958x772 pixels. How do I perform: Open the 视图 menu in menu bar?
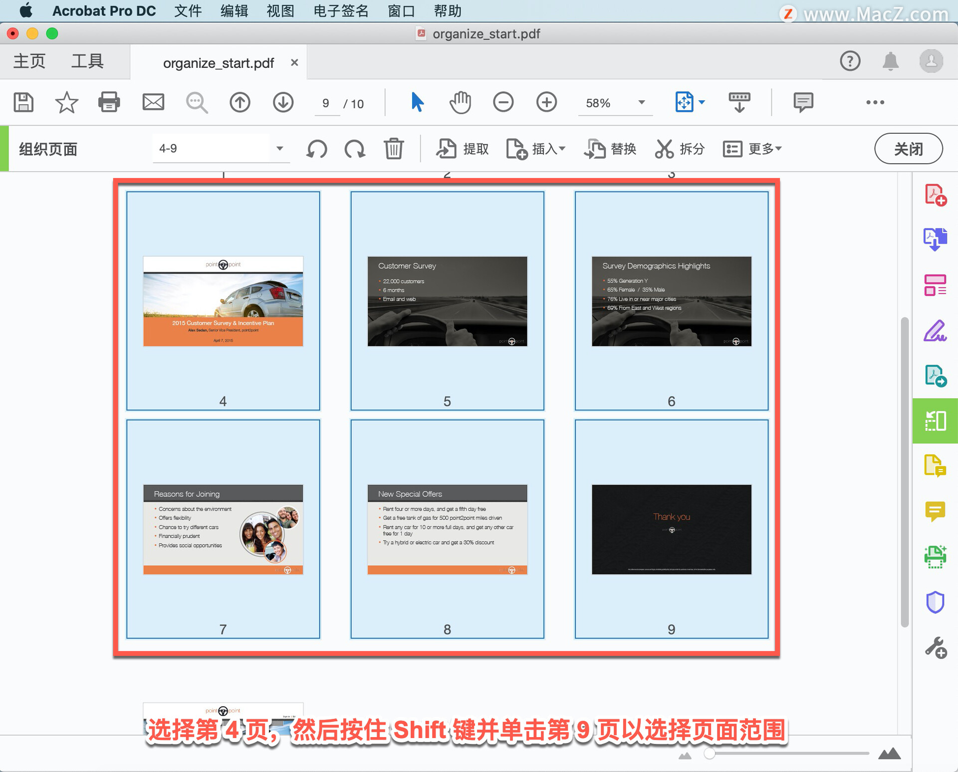coord(280,10)
